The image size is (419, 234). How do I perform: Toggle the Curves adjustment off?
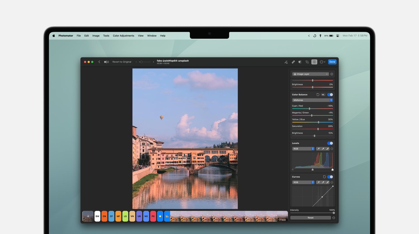pyautogui.click(x=330, y=177)
